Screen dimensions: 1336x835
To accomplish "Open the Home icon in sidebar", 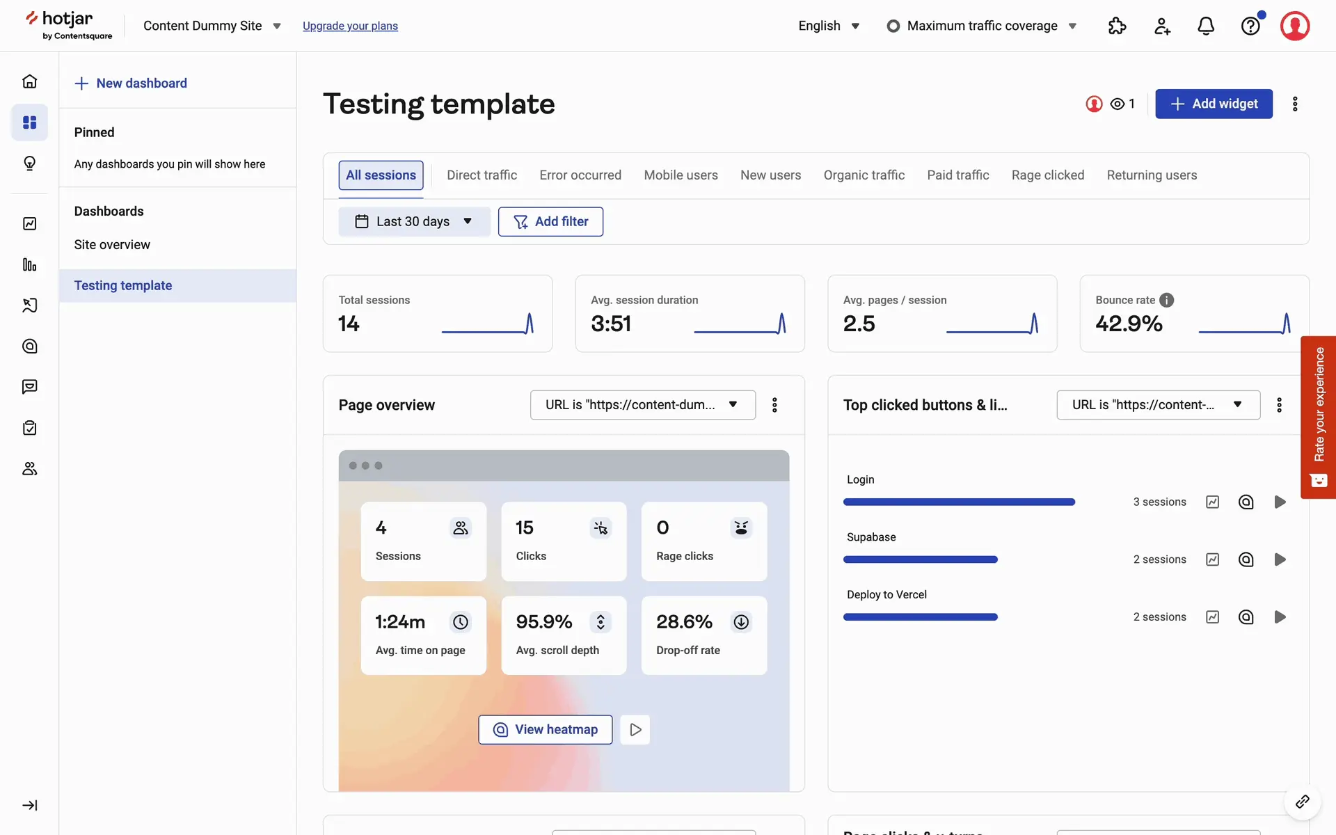I will [x=29, y=81].
